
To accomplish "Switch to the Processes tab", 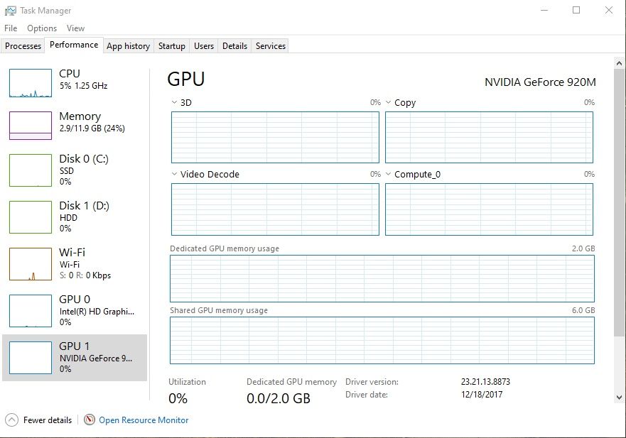I will [23, 46].
